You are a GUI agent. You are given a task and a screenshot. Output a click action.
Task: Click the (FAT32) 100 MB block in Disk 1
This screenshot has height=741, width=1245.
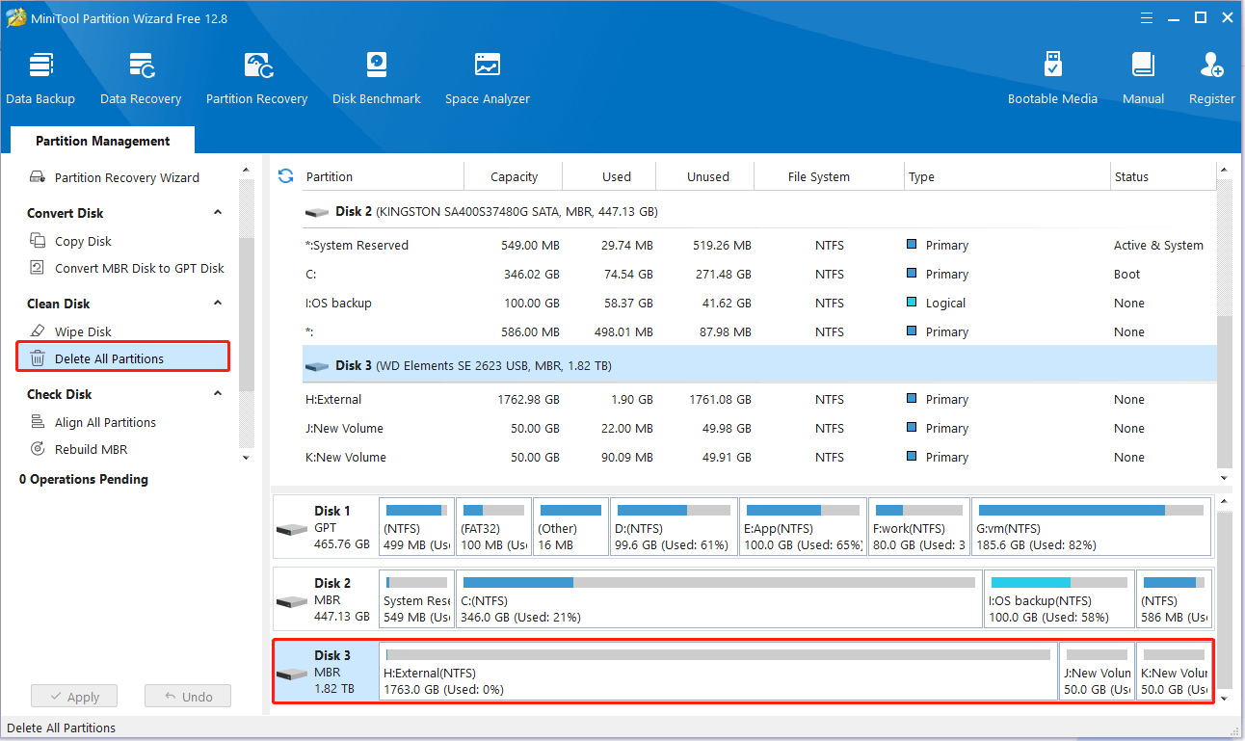(x=493, y=528)
